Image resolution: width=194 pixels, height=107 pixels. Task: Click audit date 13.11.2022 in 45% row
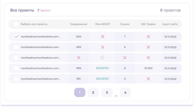[170, 47]
